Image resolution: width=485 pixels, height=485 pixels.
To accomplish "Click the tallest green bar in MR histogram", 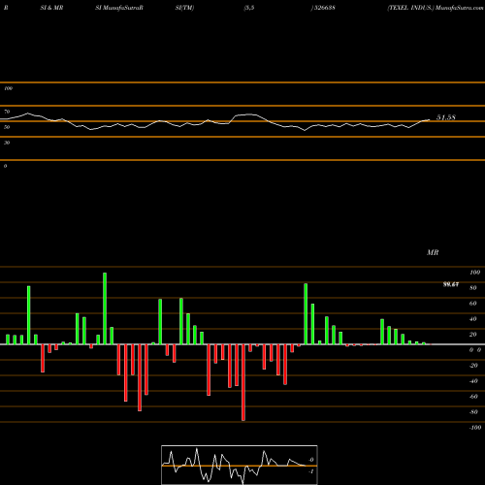I will click(105, 308).
